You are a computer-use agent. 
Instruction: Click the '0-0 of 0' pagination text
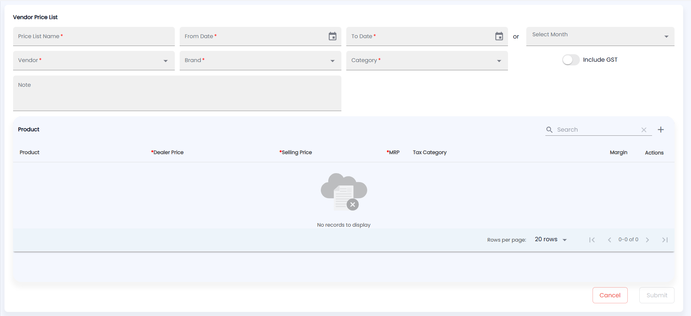(x=628, y=239)
